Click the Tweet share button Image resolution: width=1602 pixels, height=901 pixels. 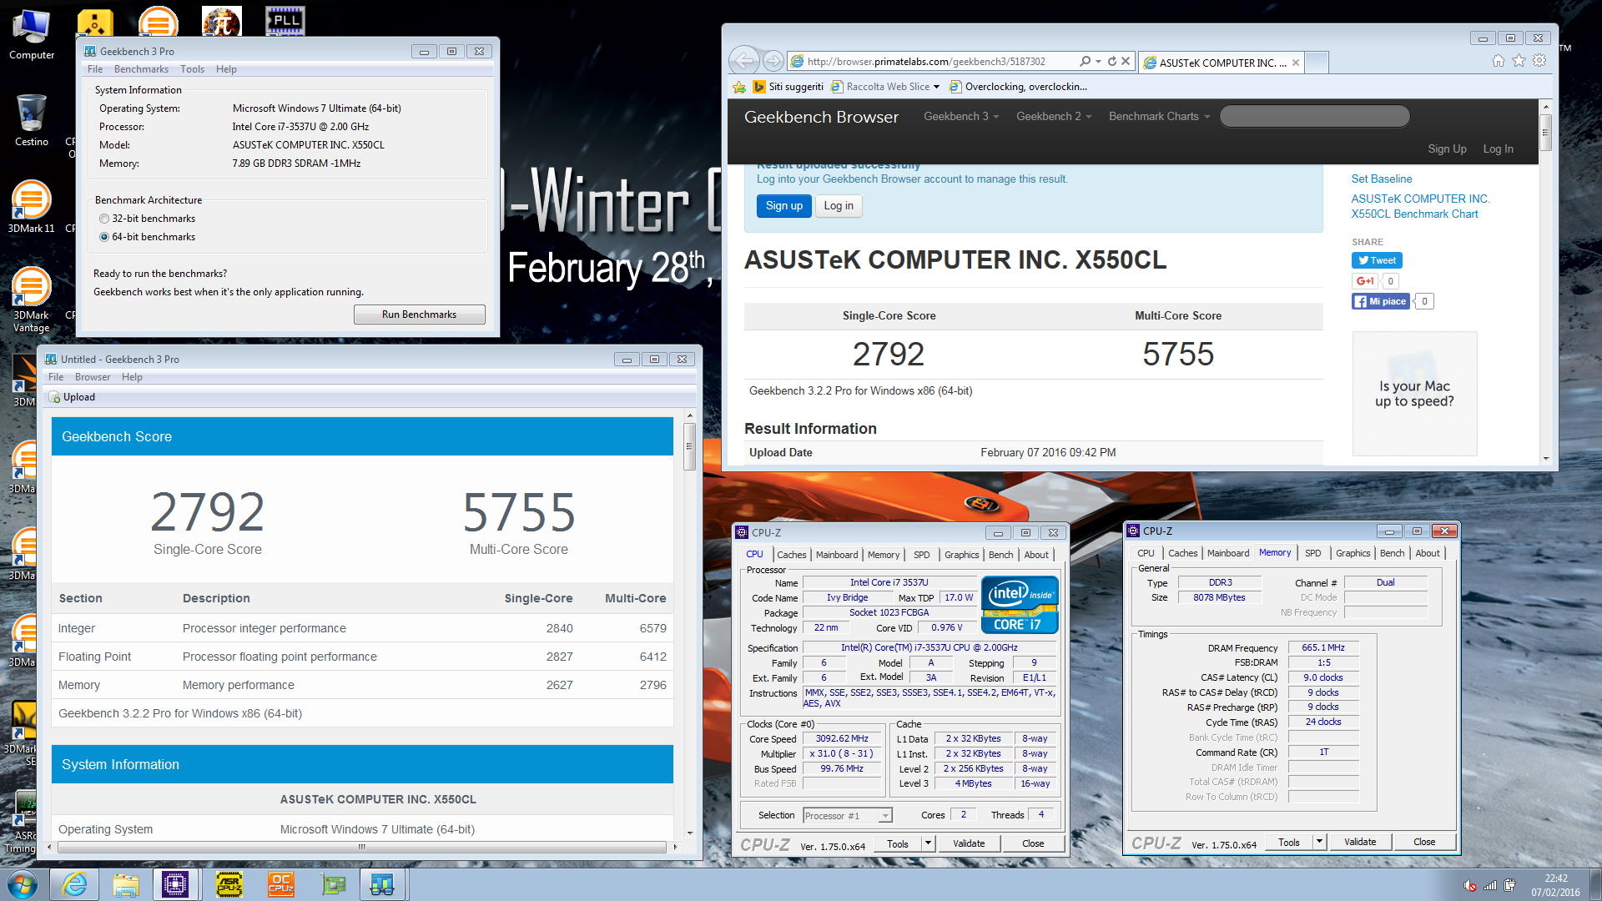coord(1377,260)
